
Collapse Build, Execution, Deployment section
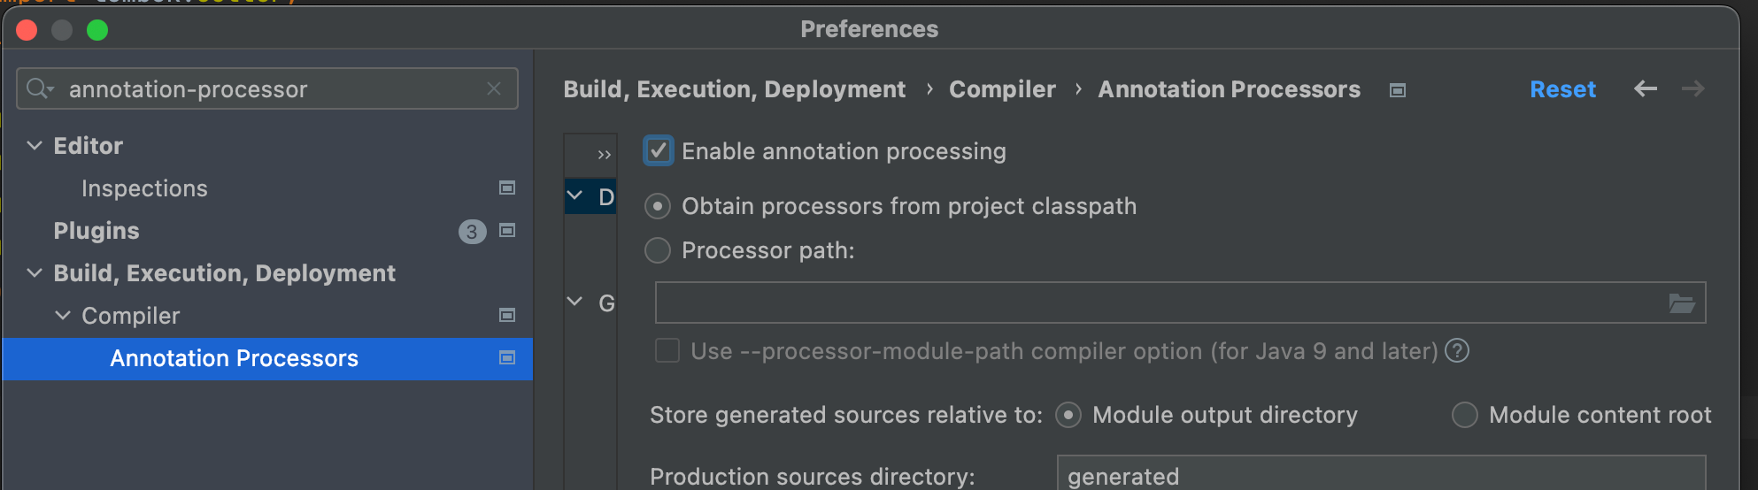[x=35, y=272]
